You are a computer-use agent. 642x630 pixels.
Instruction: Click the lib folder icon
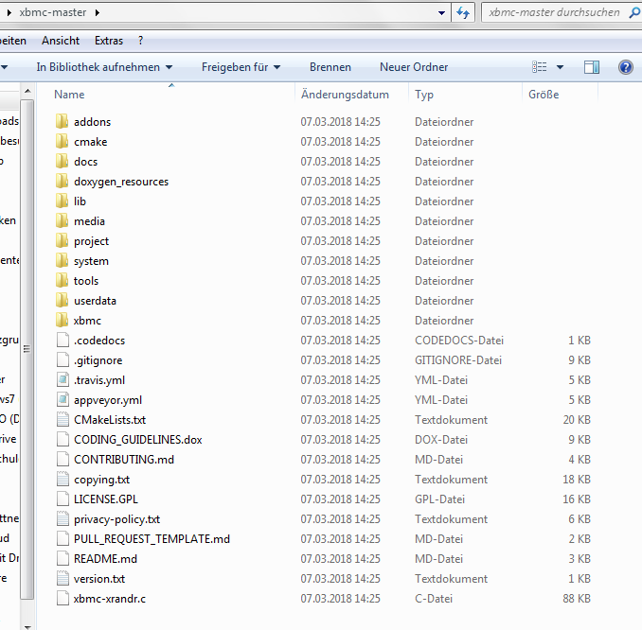click(62, 201)
